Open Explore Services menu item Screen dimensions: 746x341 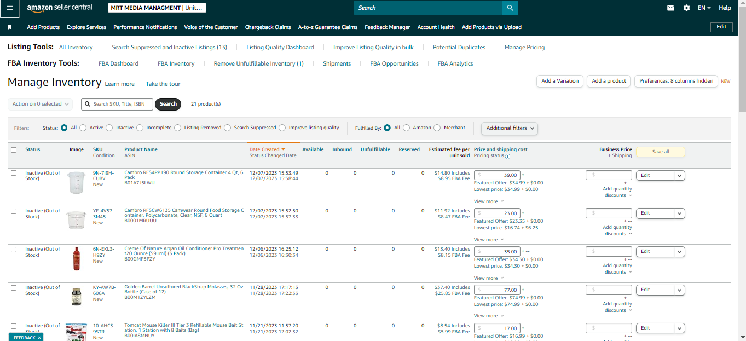[86, 27]
